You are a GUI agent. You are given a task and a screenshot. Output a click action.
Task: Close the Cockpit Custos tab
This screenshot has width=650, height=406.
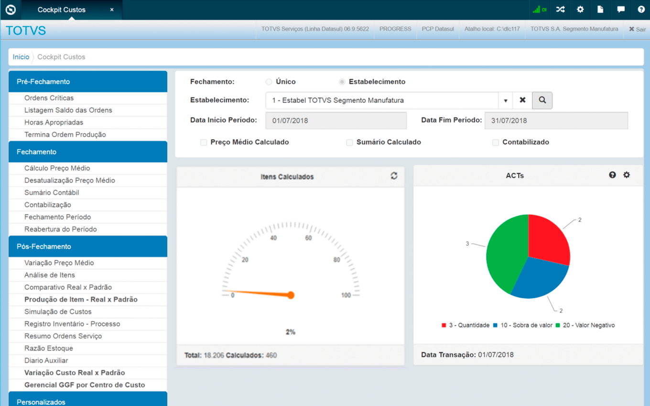pyautogui.click(x=112, y=10)
